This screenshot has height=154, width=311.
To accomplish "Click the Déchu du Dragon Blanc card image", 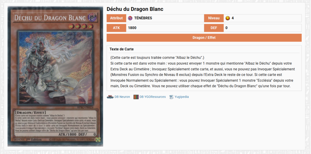I will pos(55,76).
